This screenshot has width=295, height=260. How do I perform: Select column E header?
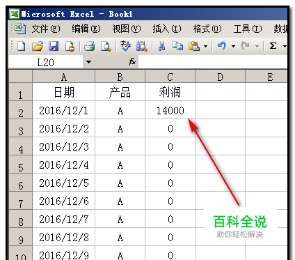coord(266,77)
